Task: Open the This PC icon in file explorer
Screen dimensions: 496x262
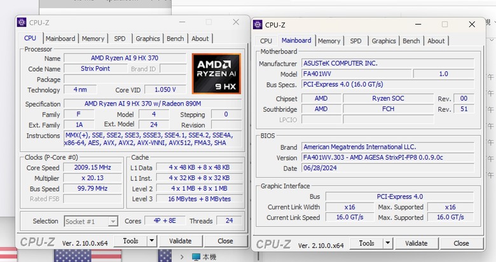Action: (196, 257)
